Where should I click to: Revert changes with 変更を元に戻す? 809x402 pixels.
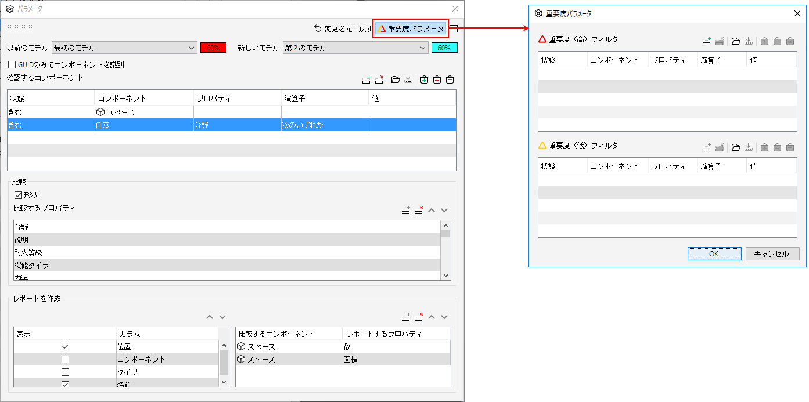343,28
